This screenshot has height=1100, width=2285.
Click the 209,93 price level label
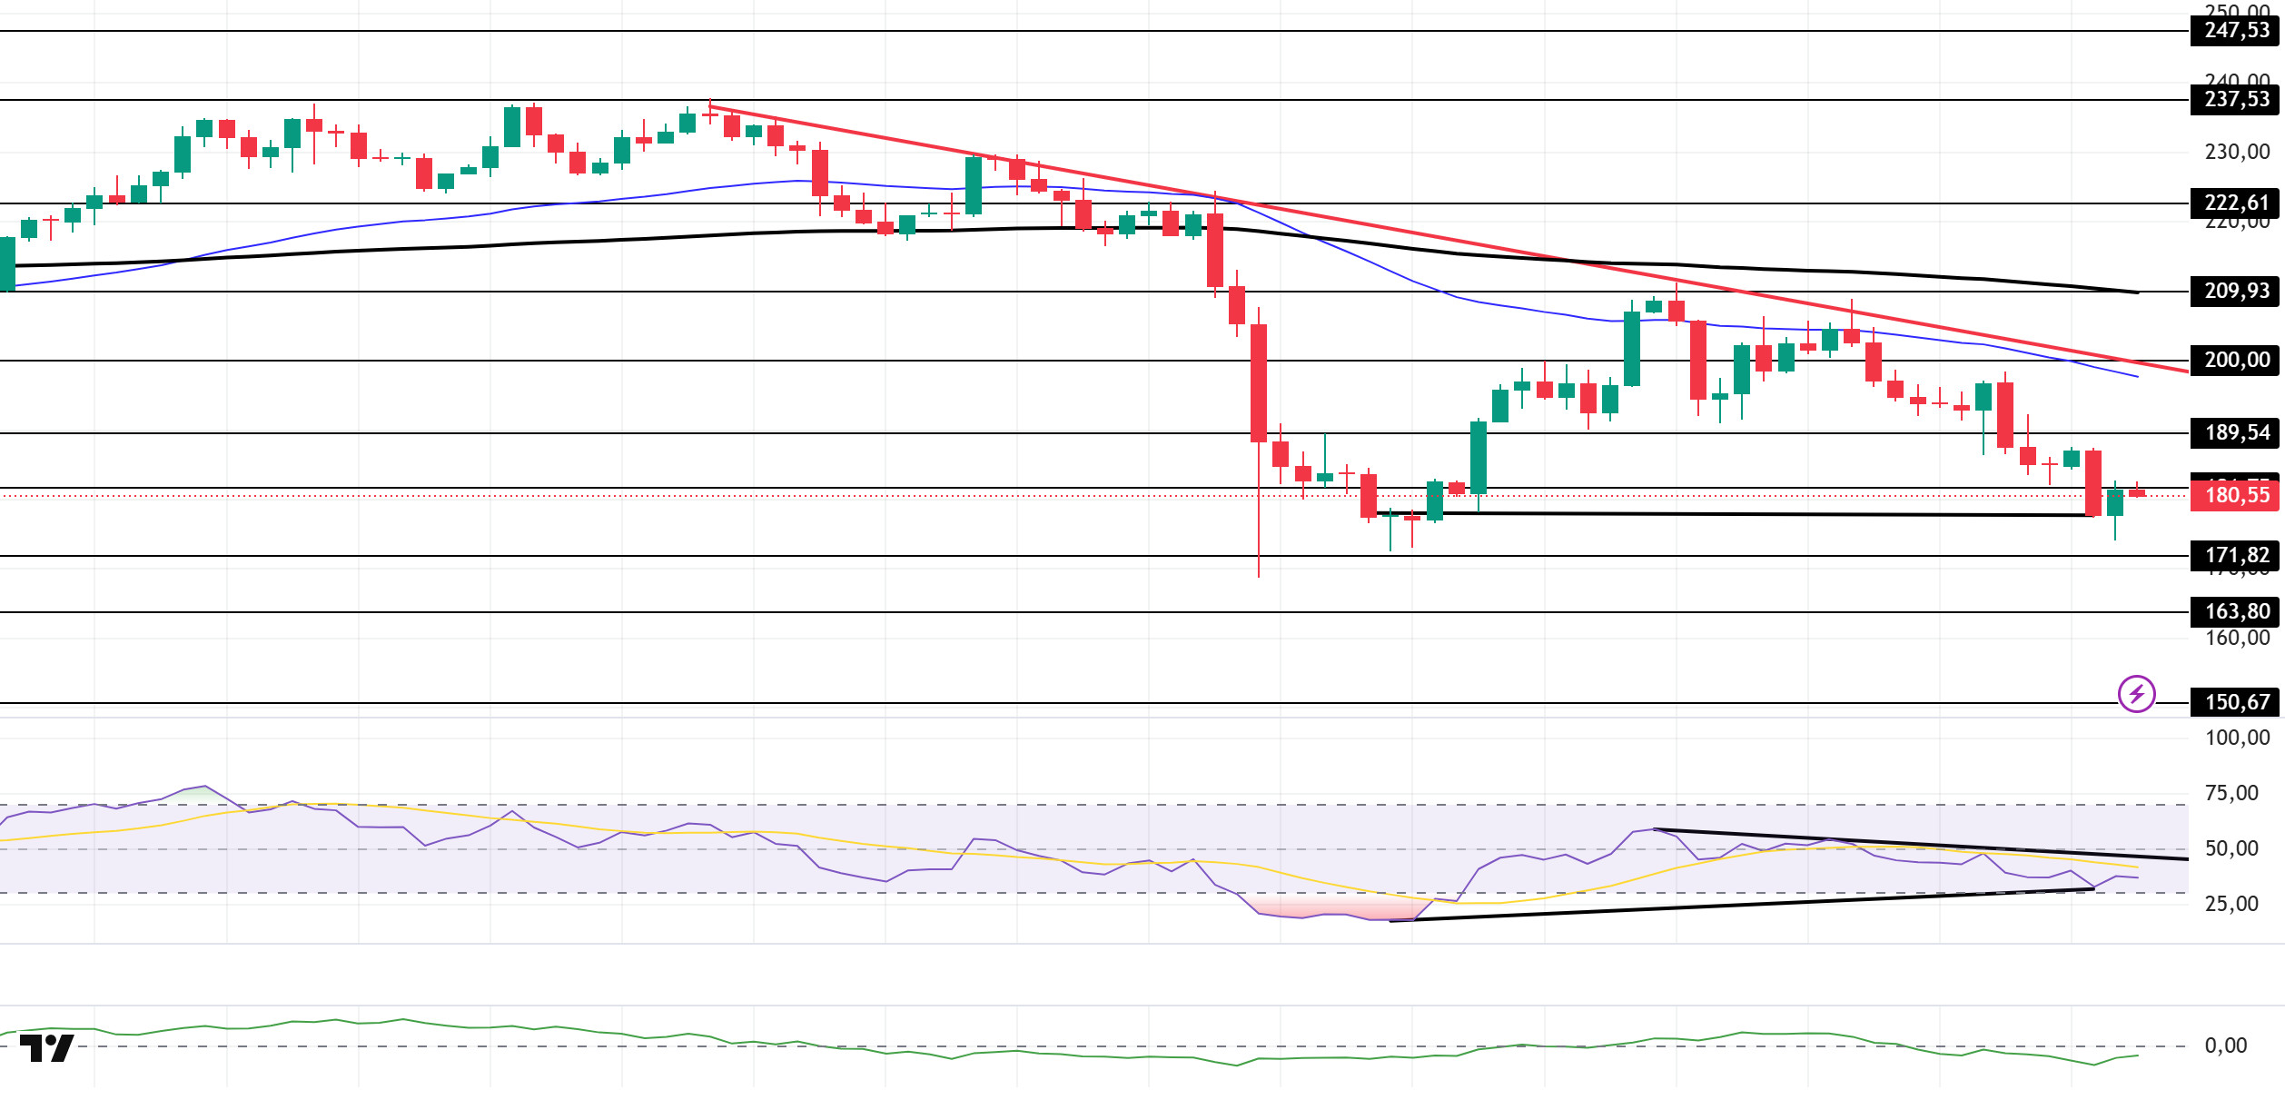[x=2236, y=292]
